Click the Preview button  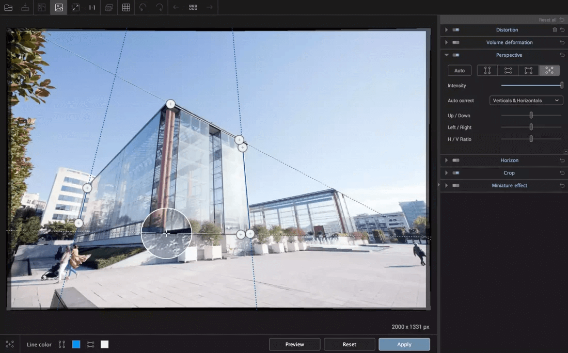pyautogui.click(x=294, y=344)
